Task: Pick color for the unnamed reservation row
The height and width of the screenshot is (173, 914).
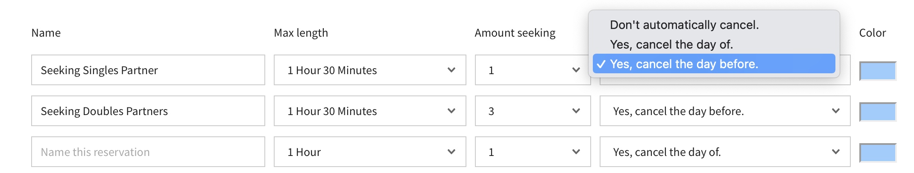Action: [x=877, y=153]
